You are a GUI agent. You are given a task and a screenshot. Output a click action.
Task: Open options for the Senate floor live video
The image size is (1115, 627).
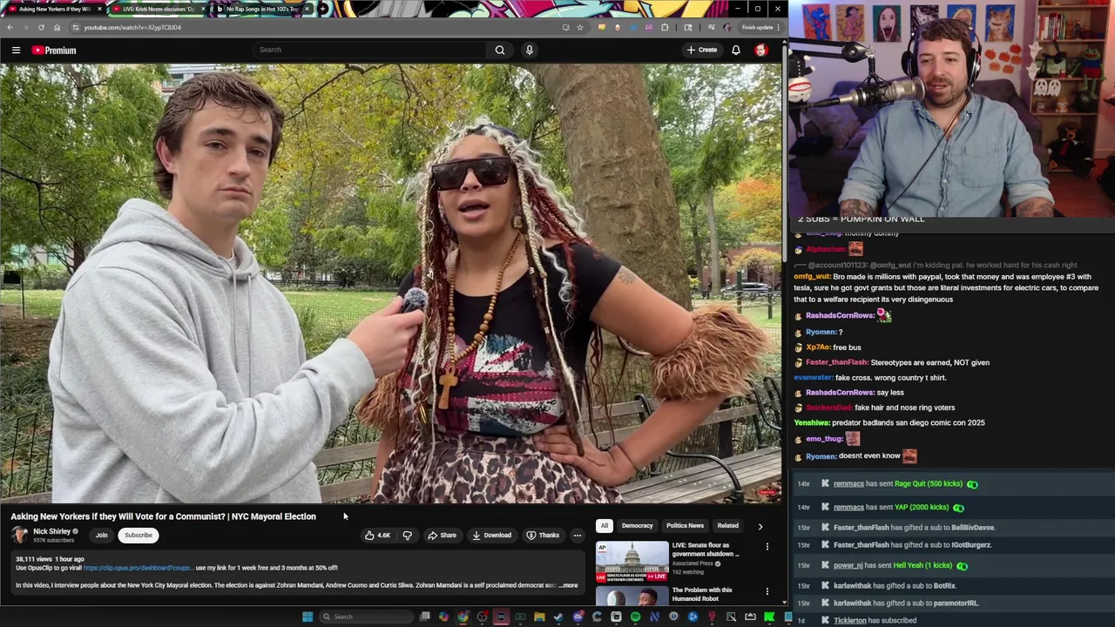[x=767, y=547]
